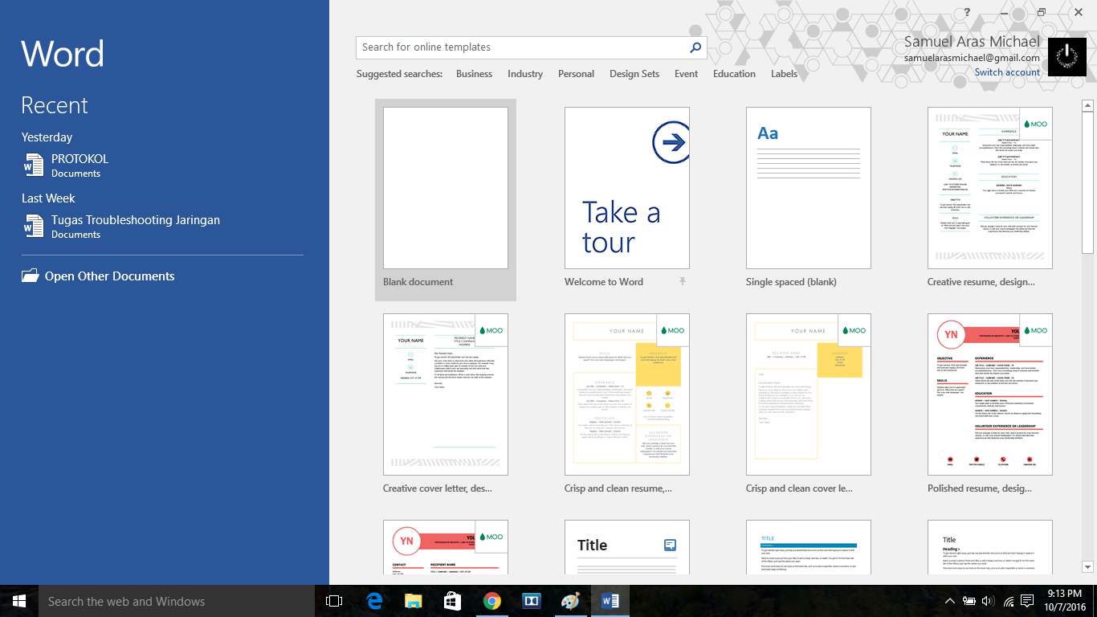Screen dimensions: 1097x617
Task: Click the Tugas Troubleshooting Jaringan file icon
Action: pyautogui.click(x=33, y=227)
